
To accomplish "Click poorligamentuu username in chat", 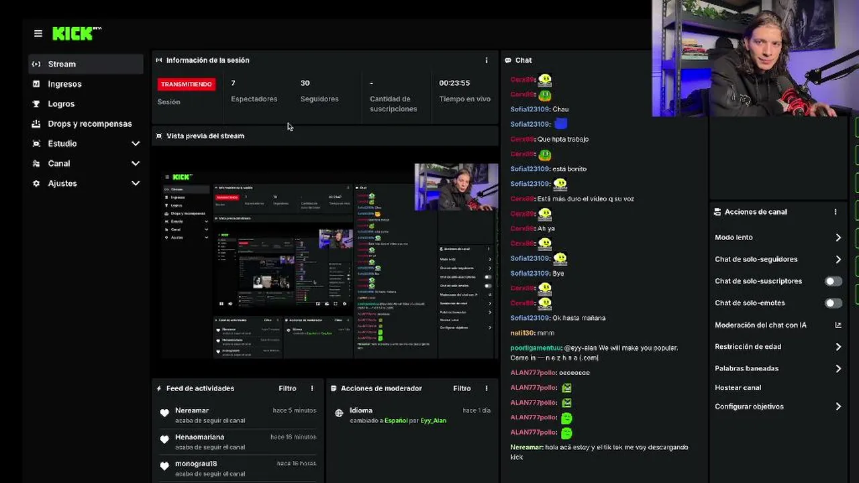I will [536, 347].
